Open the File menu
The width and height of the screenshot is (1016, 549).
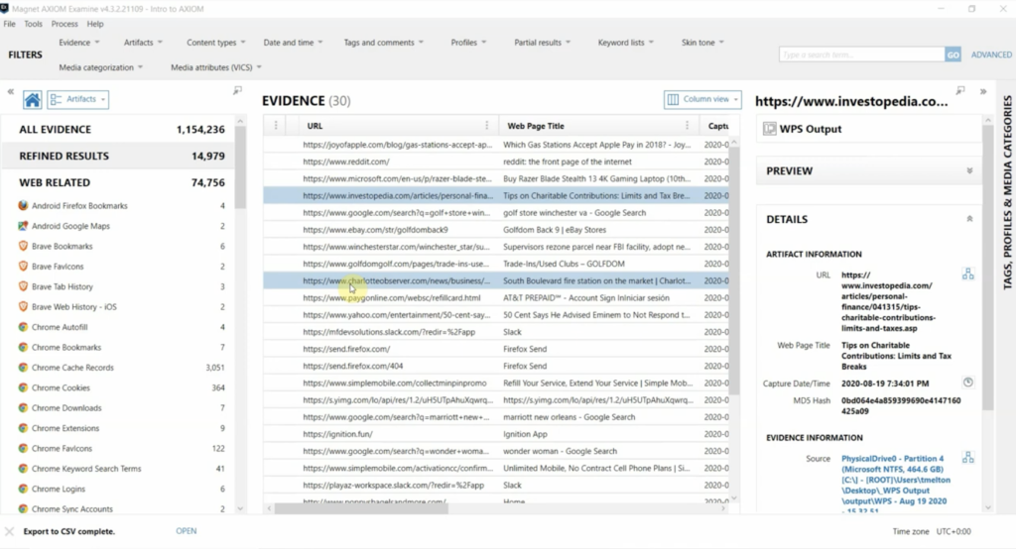(x=9, y=24)
